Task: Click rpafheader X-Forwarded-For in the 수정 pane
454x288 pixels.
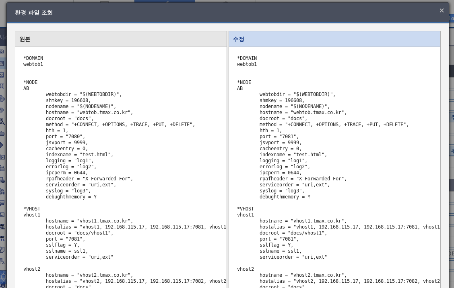Action: click(303, 179)
